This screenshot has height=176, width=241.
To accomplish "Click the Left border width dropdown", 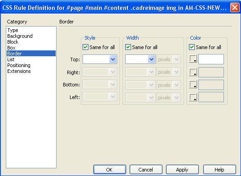I will [x=140, y=97].
